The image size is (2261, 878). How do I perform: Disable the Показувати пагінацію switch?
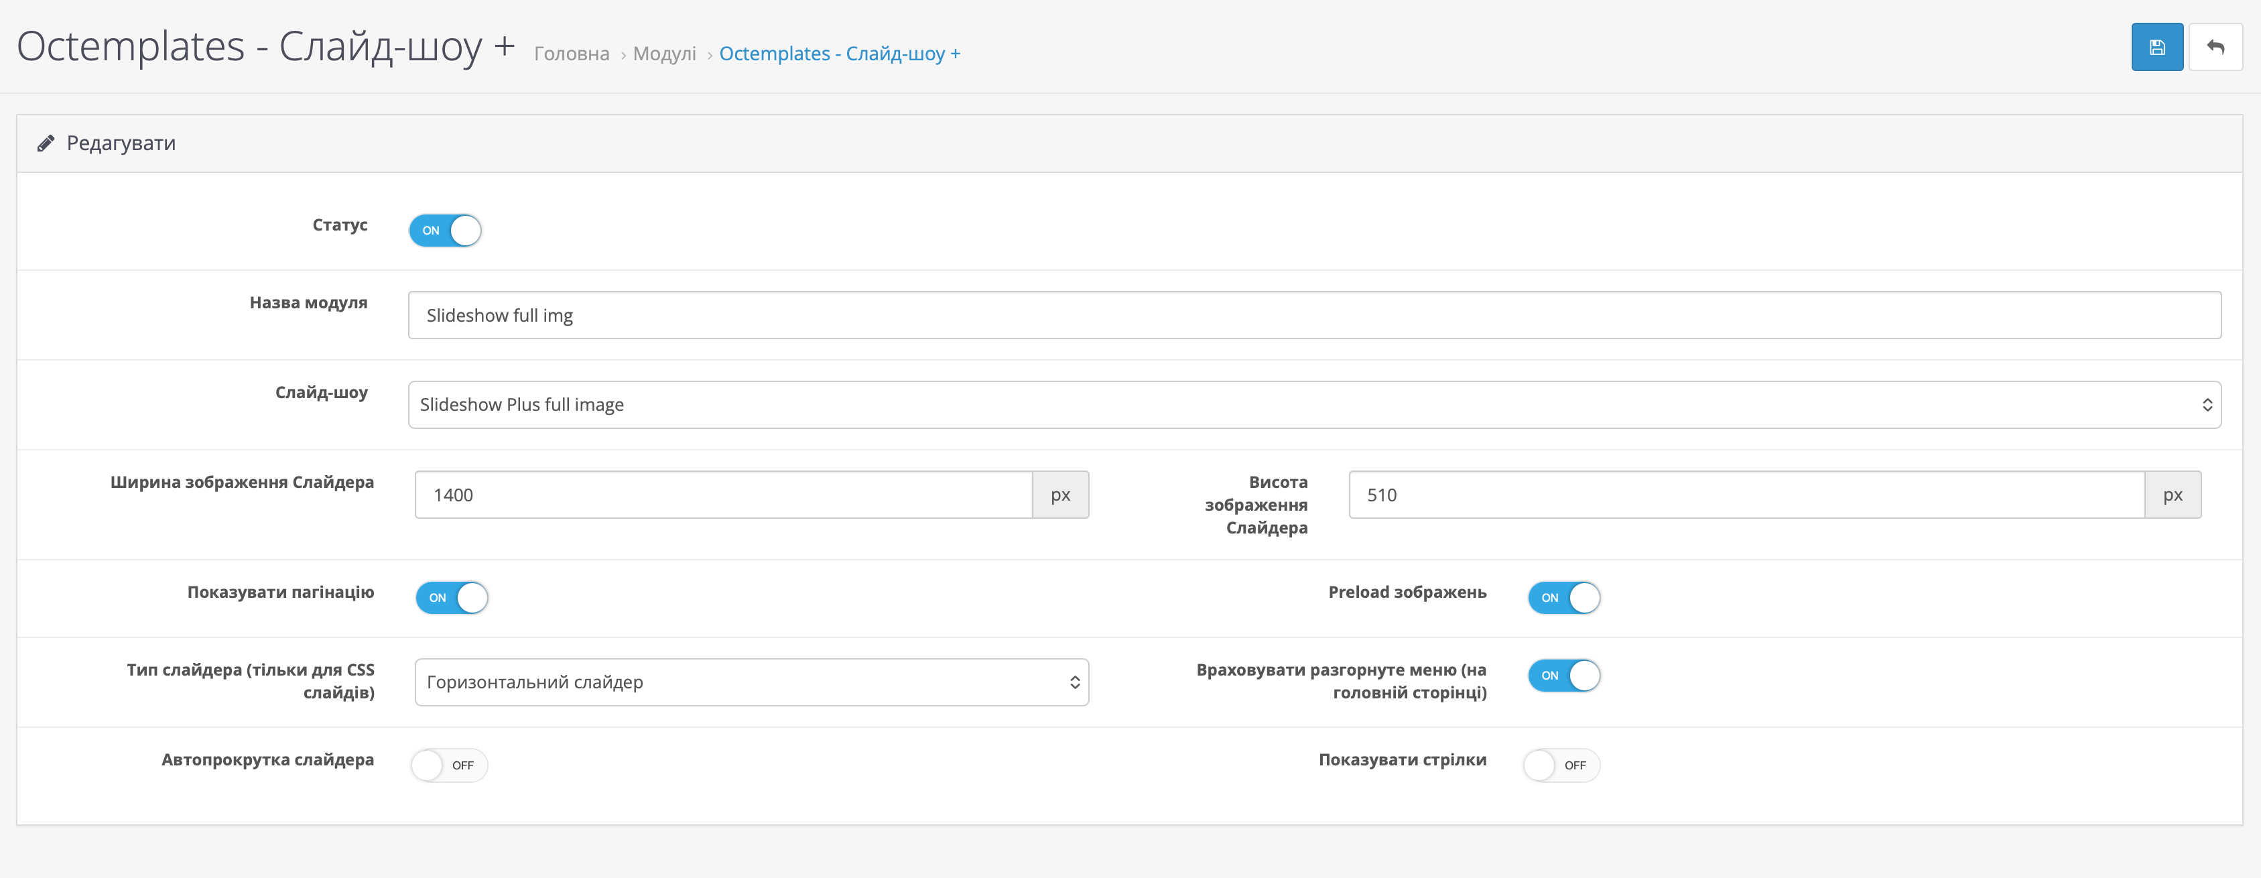pos(451,598)
